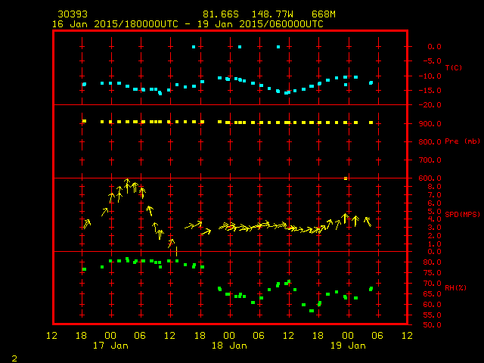Click the 50.0 humidity tick label
This screenshot has width=484, height=363.
432,325
